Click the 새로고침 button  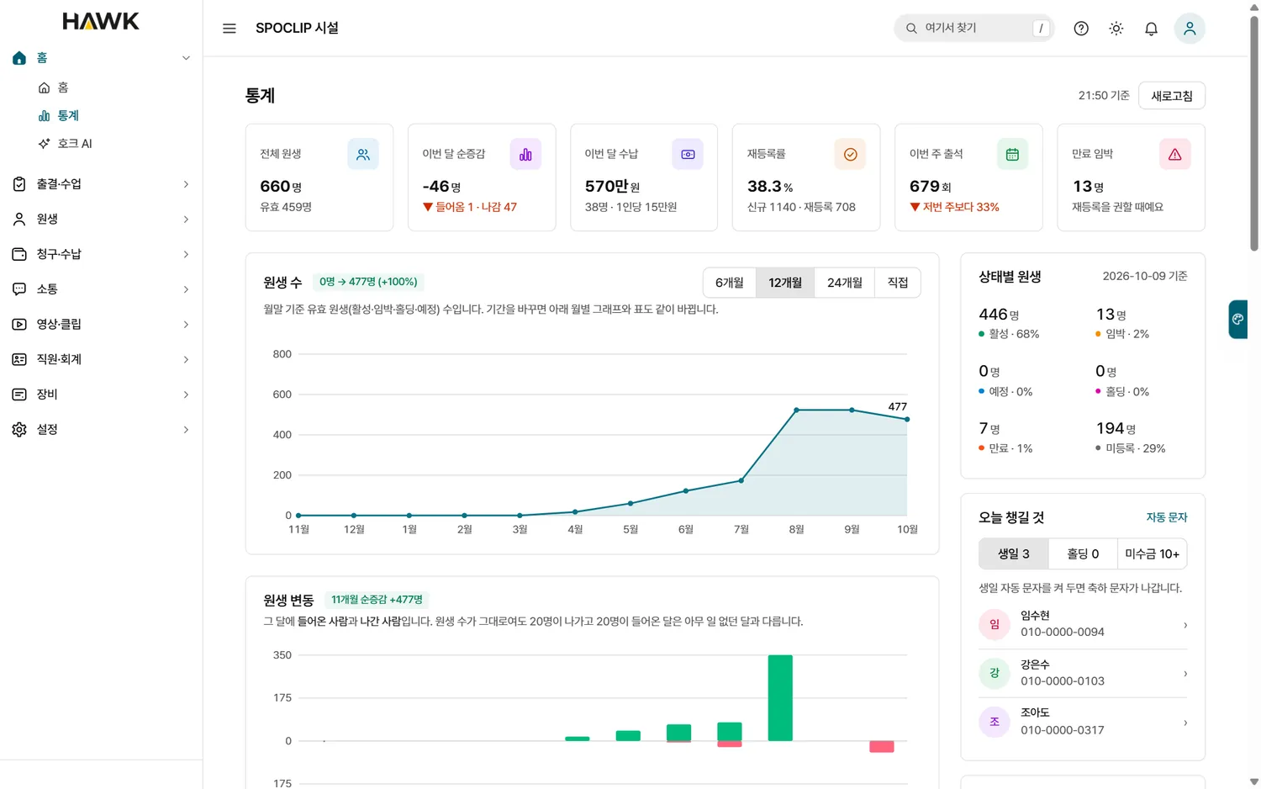pyautogui.click(x=1172, y=96)
